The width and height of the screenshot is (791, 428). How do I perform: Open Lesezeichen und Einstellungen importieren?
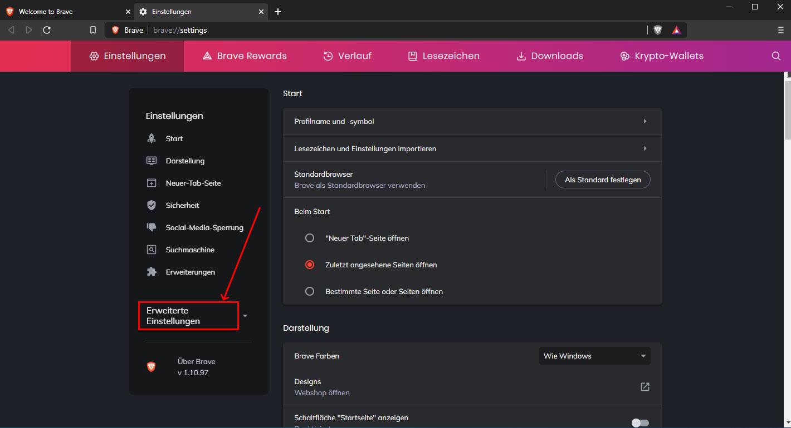click(472, 148)
